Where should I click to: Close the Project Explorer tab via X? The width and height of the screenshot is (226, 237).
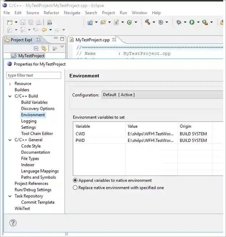click(x=38, y=39)
